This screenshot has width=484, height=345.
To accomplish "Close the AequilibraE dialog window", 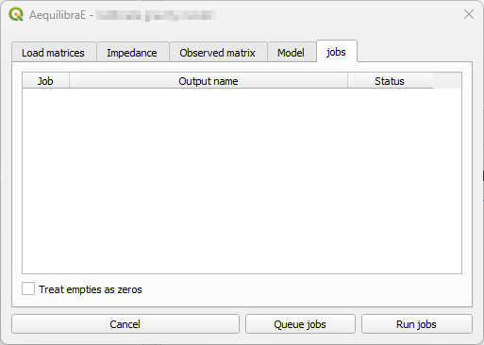I will 469,14.
